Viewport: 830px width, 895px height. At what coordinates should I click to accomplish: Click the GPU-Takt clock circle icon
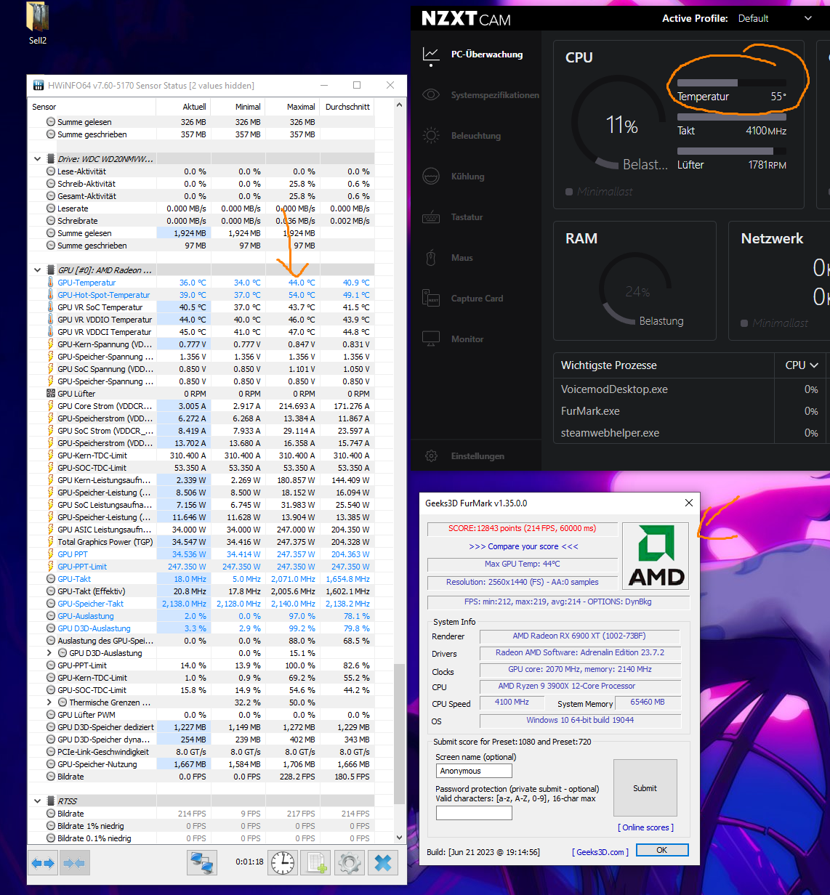pyautogui.click(x=51, y=579)
